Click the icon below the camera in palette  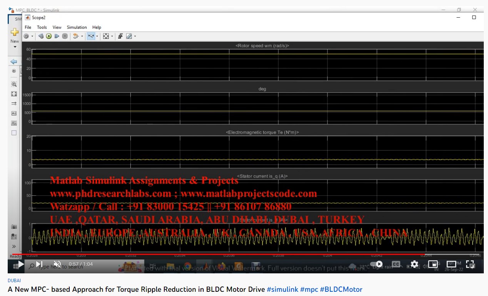14,236
